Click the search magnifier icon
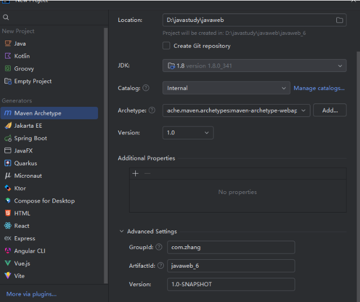Screen dimensions: 360x302 point(6,18)
